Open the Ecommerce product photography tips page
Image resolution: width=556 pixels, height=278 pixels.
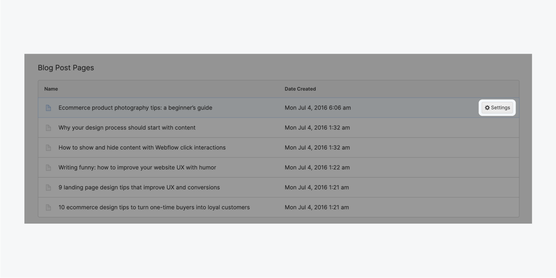[x=135, y=108]
